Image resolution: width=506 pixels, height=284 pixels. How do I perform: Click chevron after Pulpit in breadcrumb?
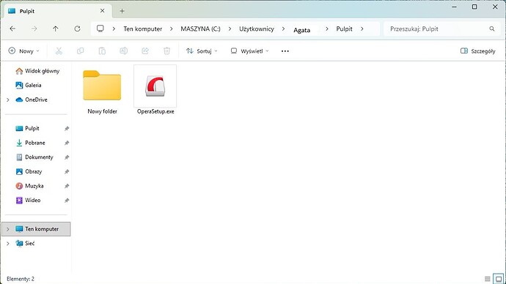[x=362, y=29]
